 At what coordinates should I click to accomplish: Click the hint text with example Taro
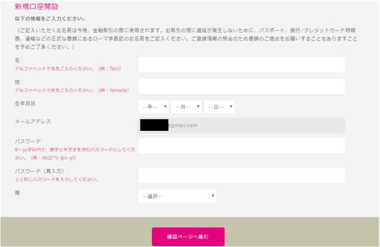(x=68, y=69)
